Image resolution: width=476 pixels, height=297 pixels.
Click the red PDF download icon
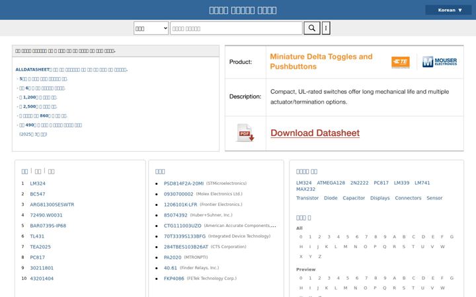click(x=245, y=133)
